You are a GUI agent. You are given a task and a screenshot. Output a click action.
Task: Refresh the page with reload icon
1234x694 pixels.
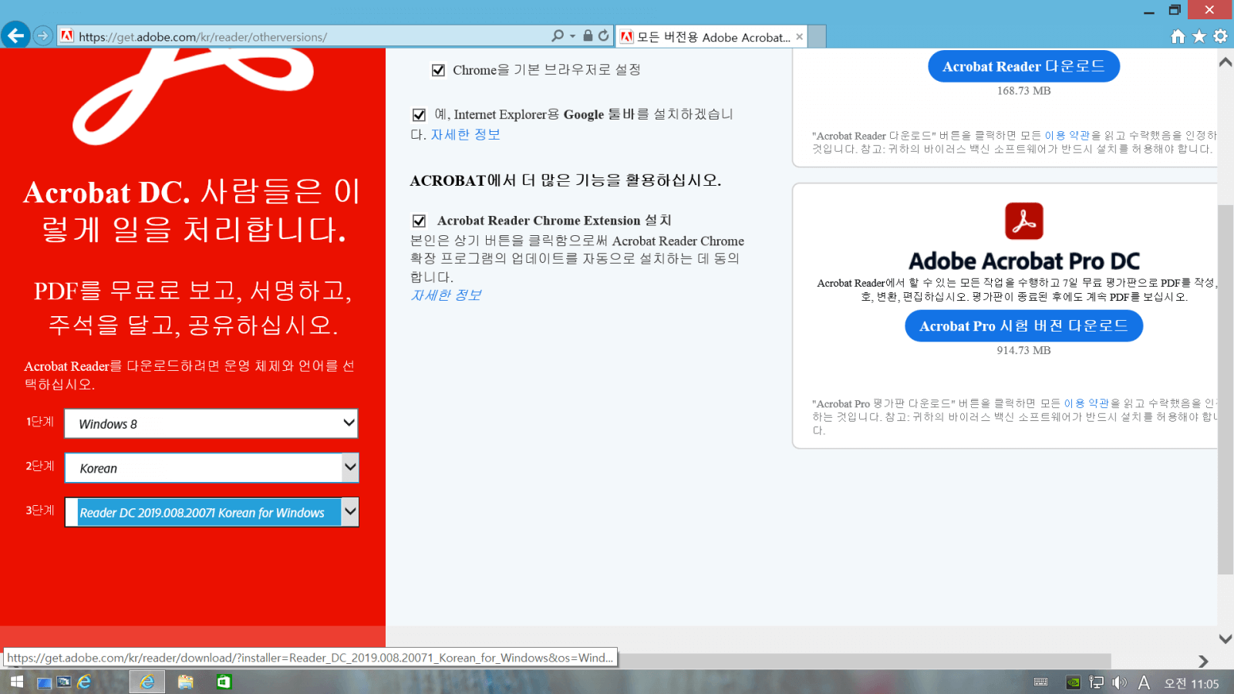(x=604, y=35)
